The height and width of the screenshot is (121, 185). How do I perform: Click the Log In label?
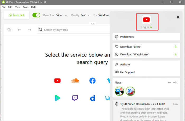145,27
